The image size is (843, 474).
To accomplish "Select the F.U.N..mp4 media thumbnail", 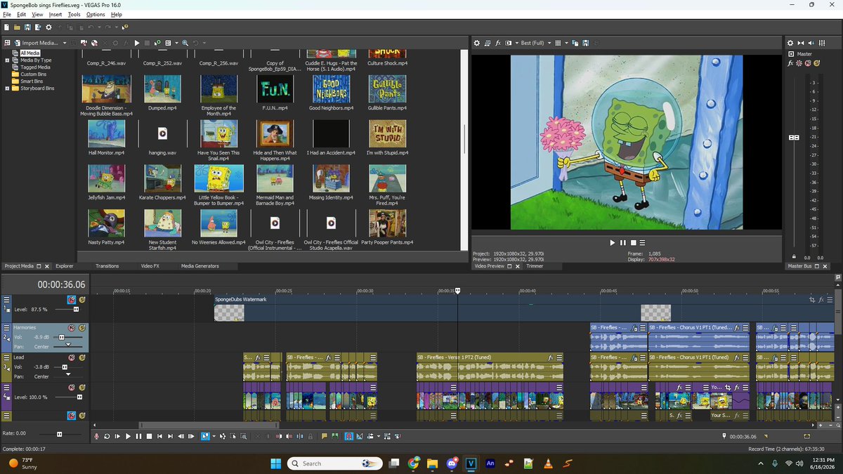I will pos(274,89).
